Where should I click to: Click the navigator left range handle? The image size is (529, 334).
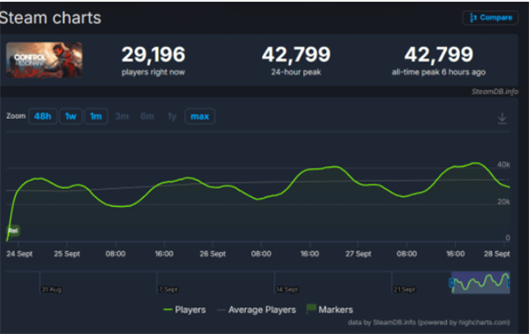pos(451,283)
